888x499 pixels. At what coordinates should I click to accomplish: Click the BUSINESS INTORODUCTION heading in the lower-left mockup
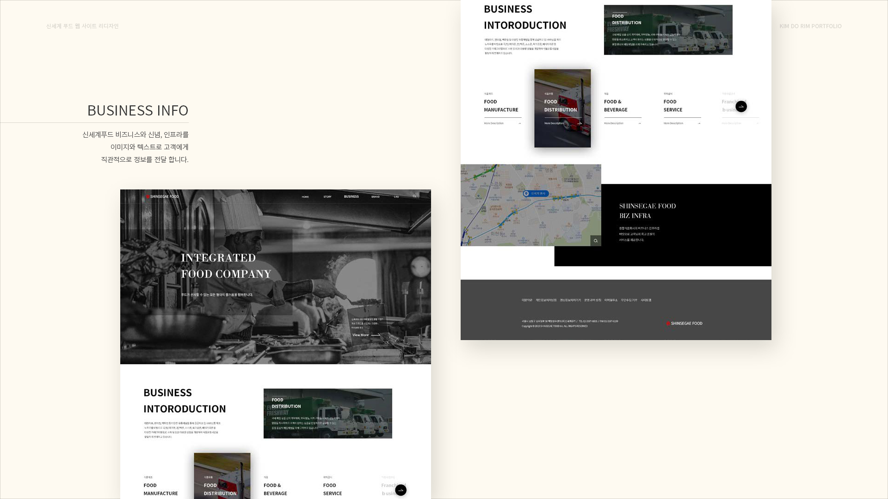click(185, 401)
